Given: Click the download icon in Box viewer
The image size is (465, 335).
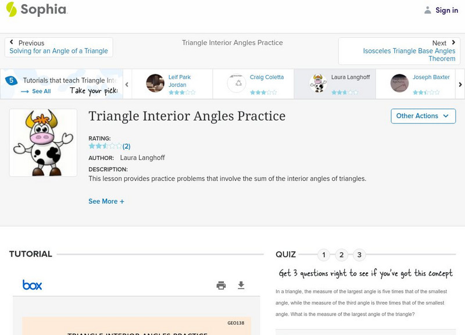Looking at the screenshot, I should pos(241,285).
